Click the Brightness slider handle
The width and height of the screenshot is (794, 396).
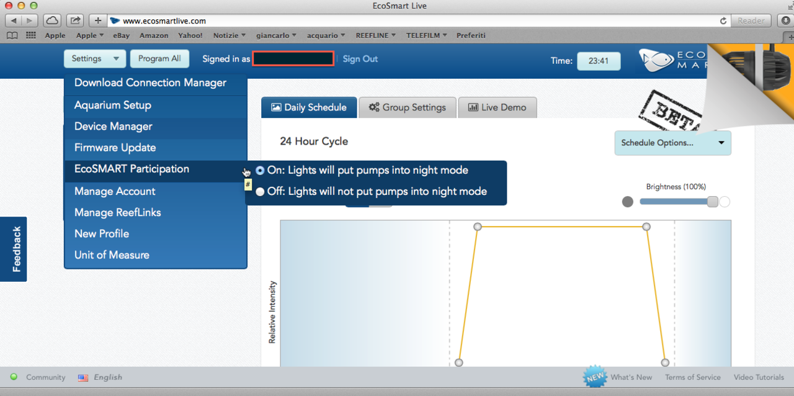click(713, 202)
